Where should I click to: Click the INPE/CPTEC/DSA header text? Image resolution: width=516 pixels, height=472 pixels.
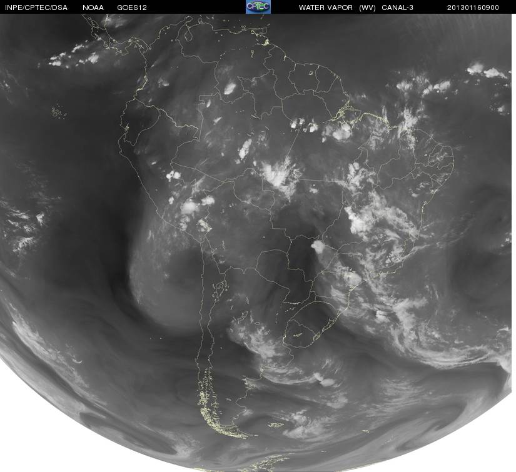point(36,8)
